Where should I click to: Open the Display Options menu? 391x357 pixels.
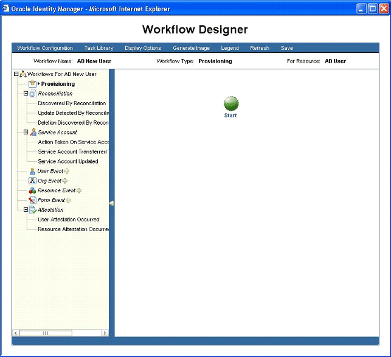(x=143, y=48)
